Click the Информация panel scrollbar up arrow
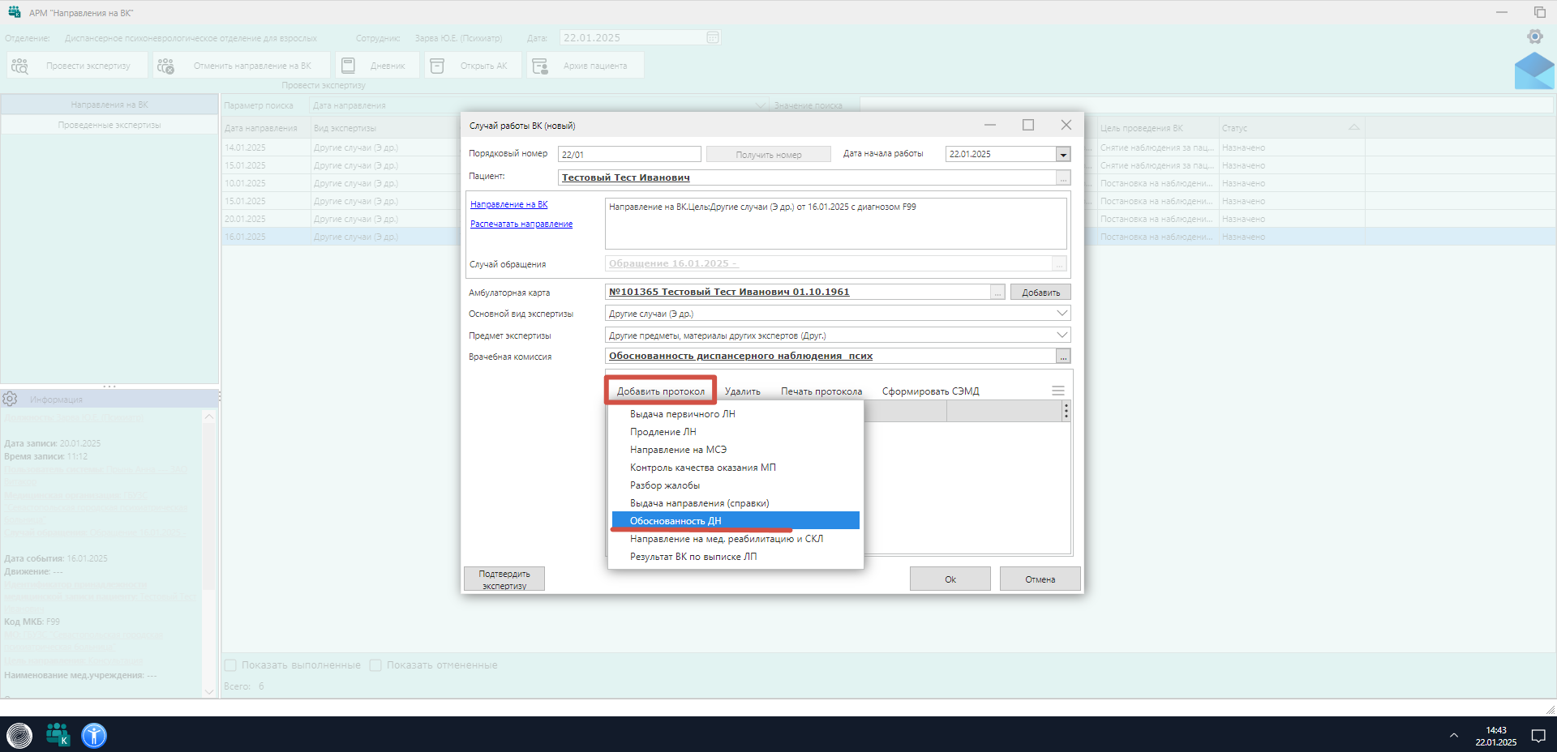The height and width of the screenshot is (752, 1557). click(x=209, y=417)
